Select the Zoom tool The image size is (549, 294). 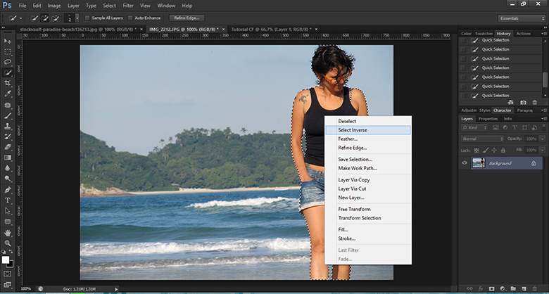[x=8, y=243]
